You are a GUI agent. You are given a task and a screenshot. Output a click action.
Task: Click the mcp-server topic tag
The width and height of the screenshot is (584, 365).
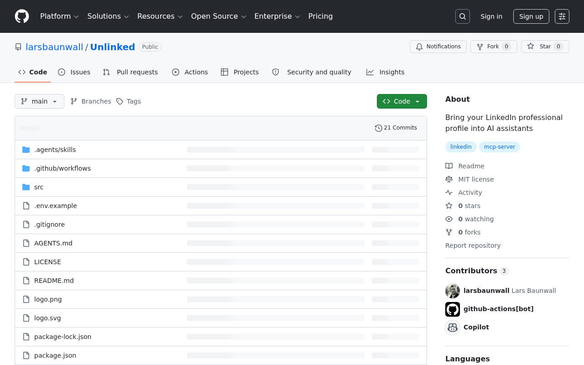[500, 147]
